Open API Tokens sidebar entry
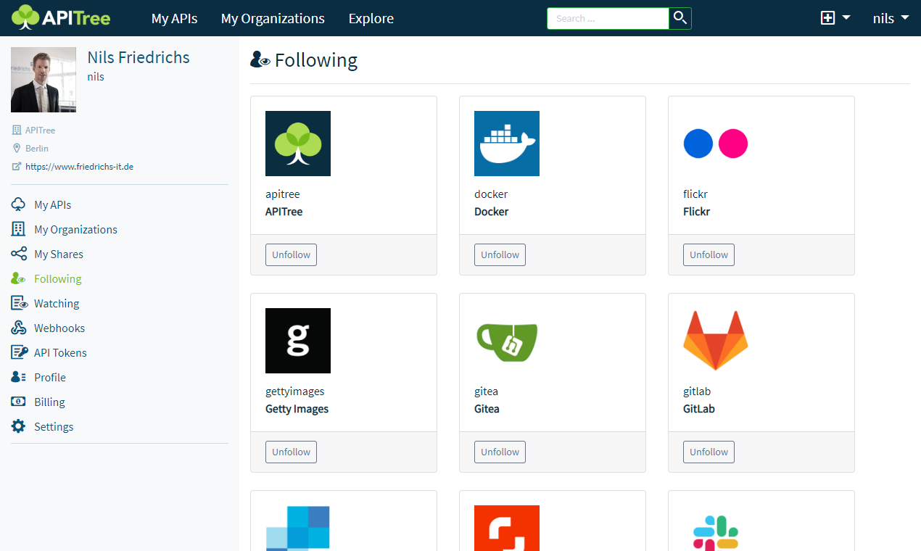The width and height of the screenshot is (921, 551). (x=60, y=352)
